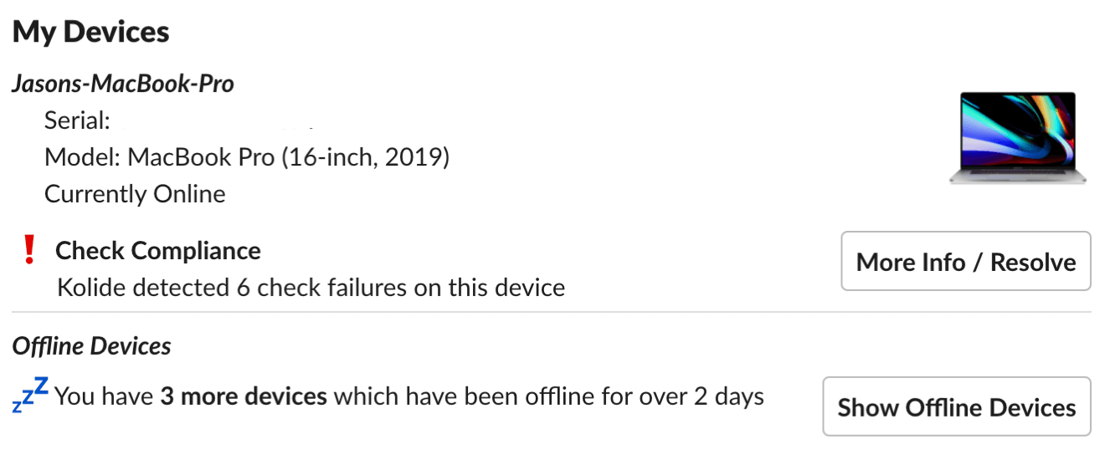The width and height of the screenshot is (1120, 460).
Task: Click the "6 check failures" text
Action: click(x=323, y=288)
